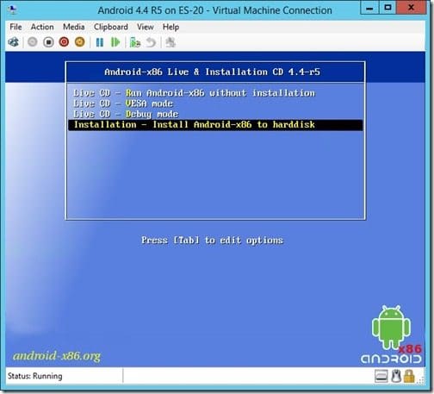Choose Installation to harddisk boot option
Image resolution: width=434 pixels, height=394 pixels.
point(215,125)
